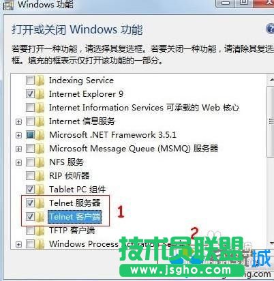Click the Windows 功能 title bar icon
Viewport: 274px width, 281px height.
coord(9,5)
